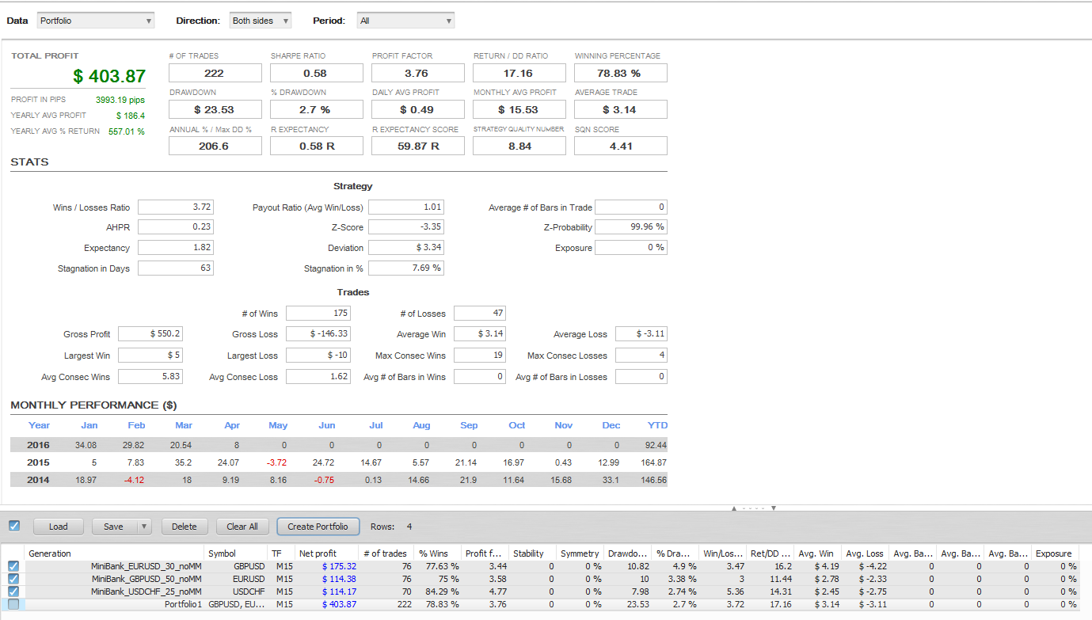Open the Period dropdown showing All
Viewport: 1092px width, 620px height.
tap(405, 21)
